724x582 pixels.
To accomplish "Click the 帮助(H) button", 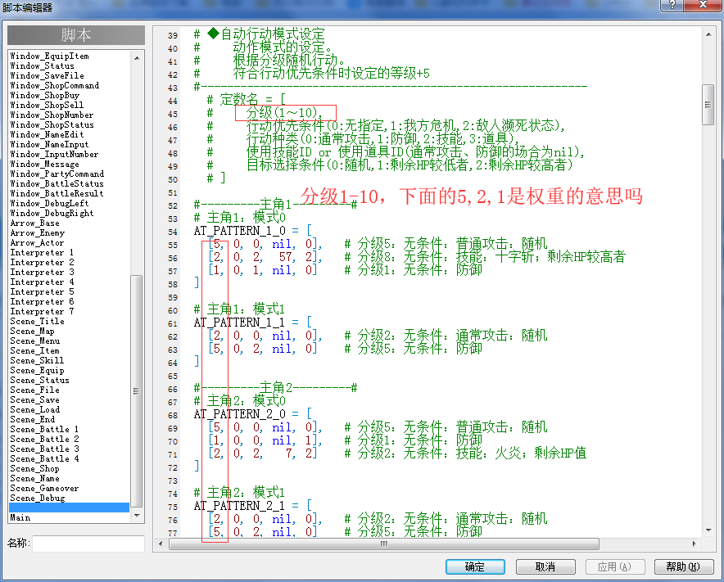I will pyautogui.click(x=684, y=566).
